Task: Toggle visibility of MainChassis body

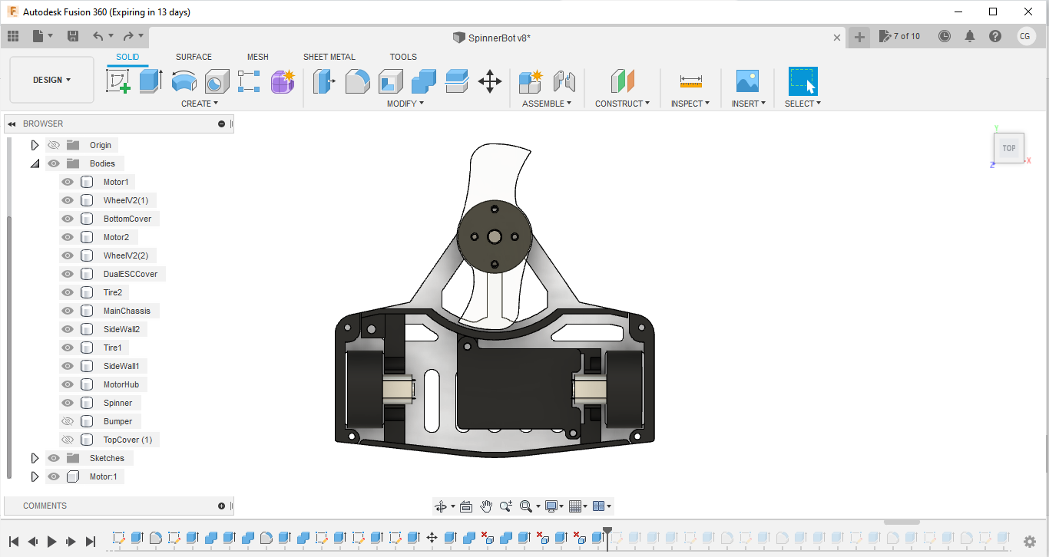Action: 68,311
